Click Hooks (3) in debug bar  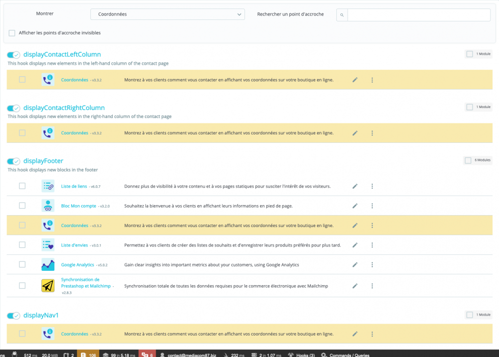tap(301, 355)
